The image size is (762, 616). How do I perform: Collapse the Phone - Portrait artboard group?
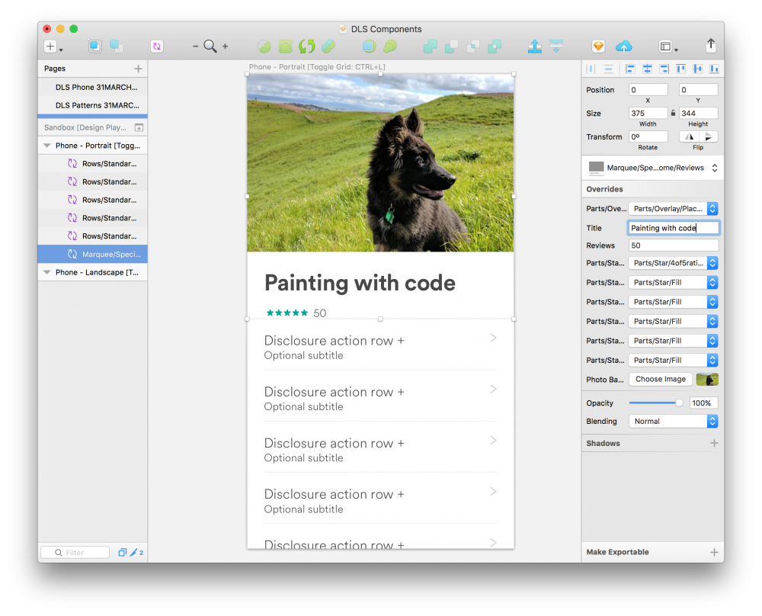[47, 146]
